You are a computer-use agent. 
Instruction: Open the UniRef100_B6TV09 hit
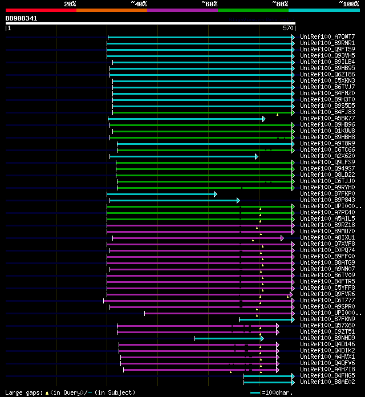[327, 275]
